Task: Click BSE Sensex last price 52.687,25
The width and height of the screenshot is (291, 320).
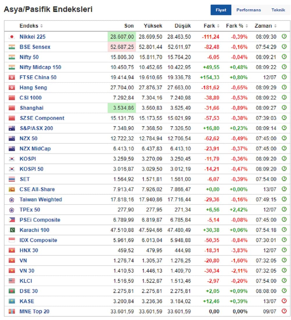Action: tap(122, 47)
